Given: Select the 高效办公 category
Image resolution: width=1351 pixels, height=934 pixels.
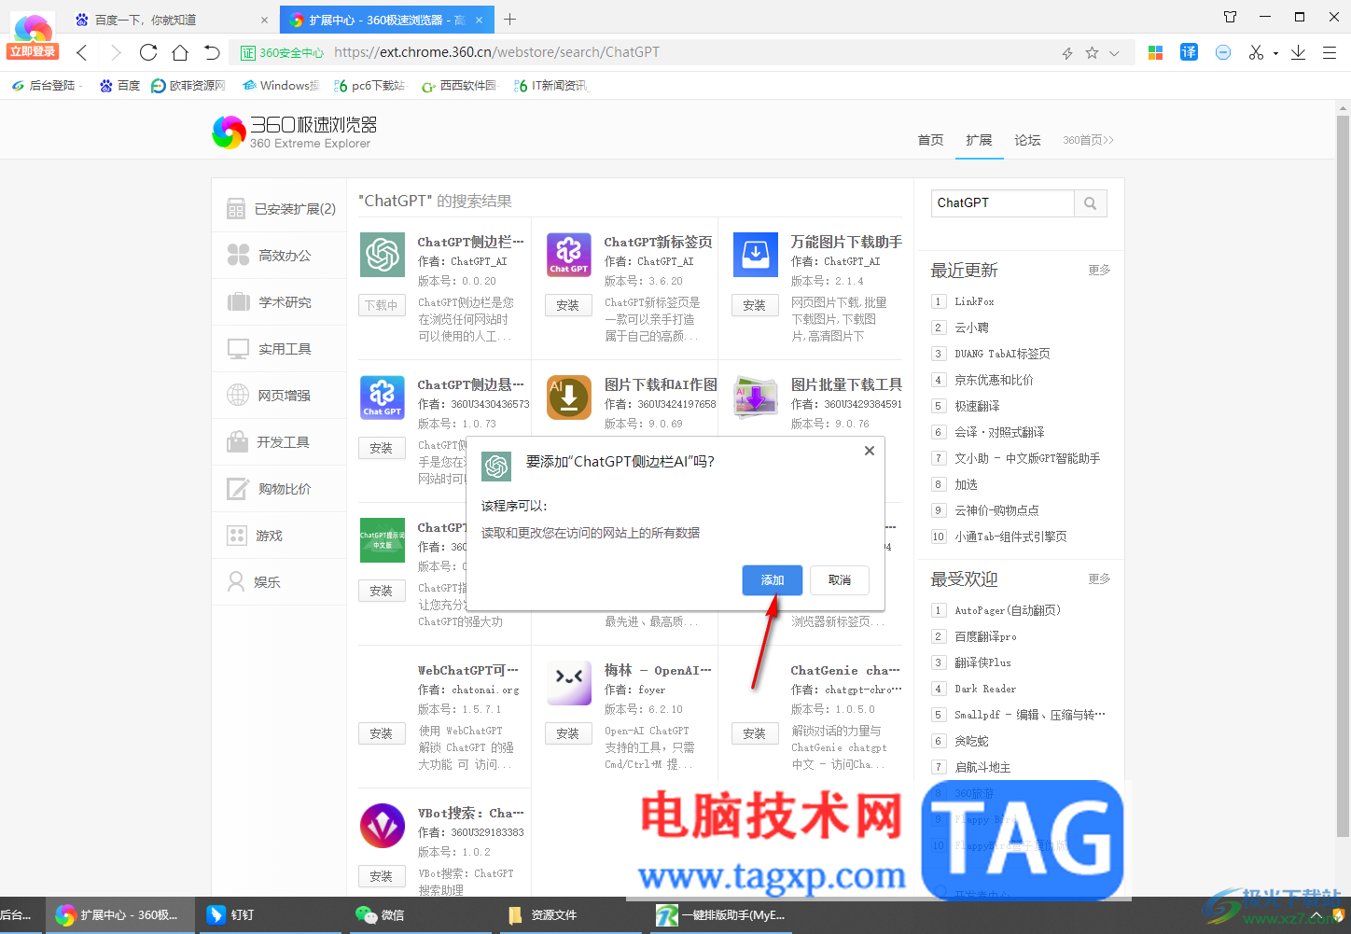Looking at the screenshot, I should 279,256.
